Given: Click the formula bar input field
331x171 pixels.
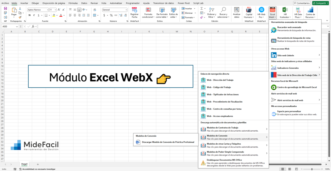Looking at the screenshot, I should click(x=182, y=27).
